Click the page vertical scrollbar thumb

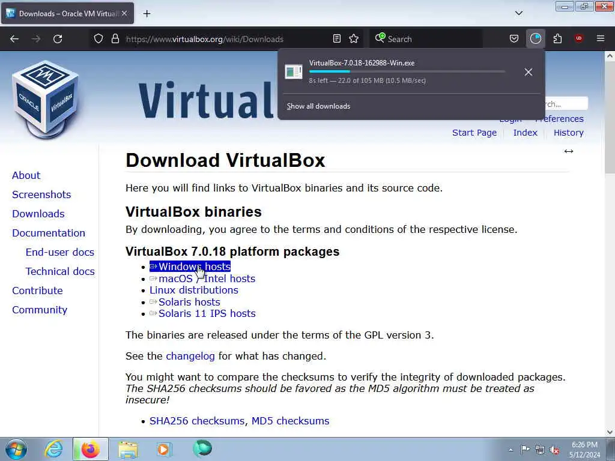(610, 117)
